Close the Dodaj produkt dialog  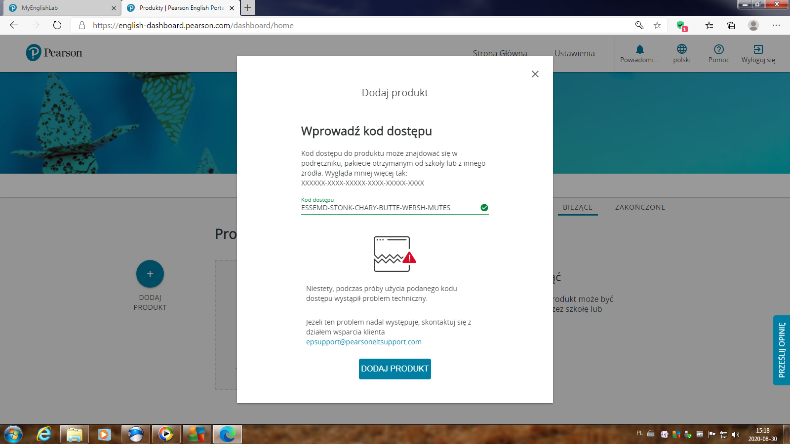[535, 74]
